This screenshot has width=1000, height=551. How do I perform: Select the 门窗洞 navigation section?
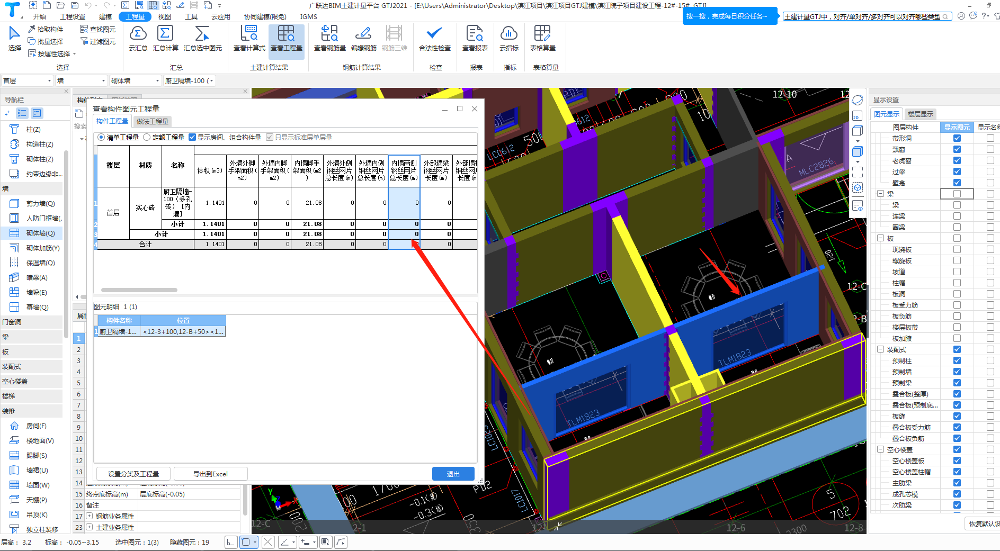32,322
